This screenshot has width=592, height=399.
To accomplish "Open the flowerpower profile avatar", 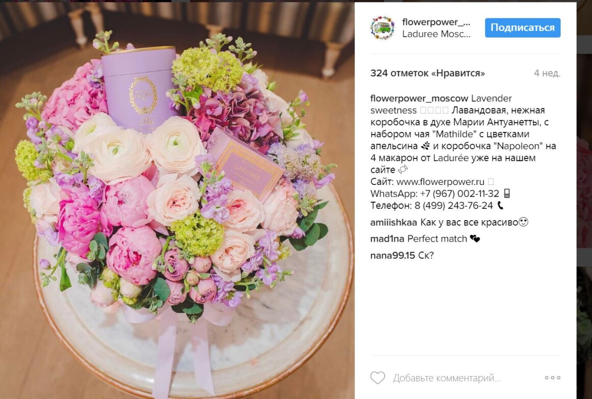I will (x=382, y=28).
